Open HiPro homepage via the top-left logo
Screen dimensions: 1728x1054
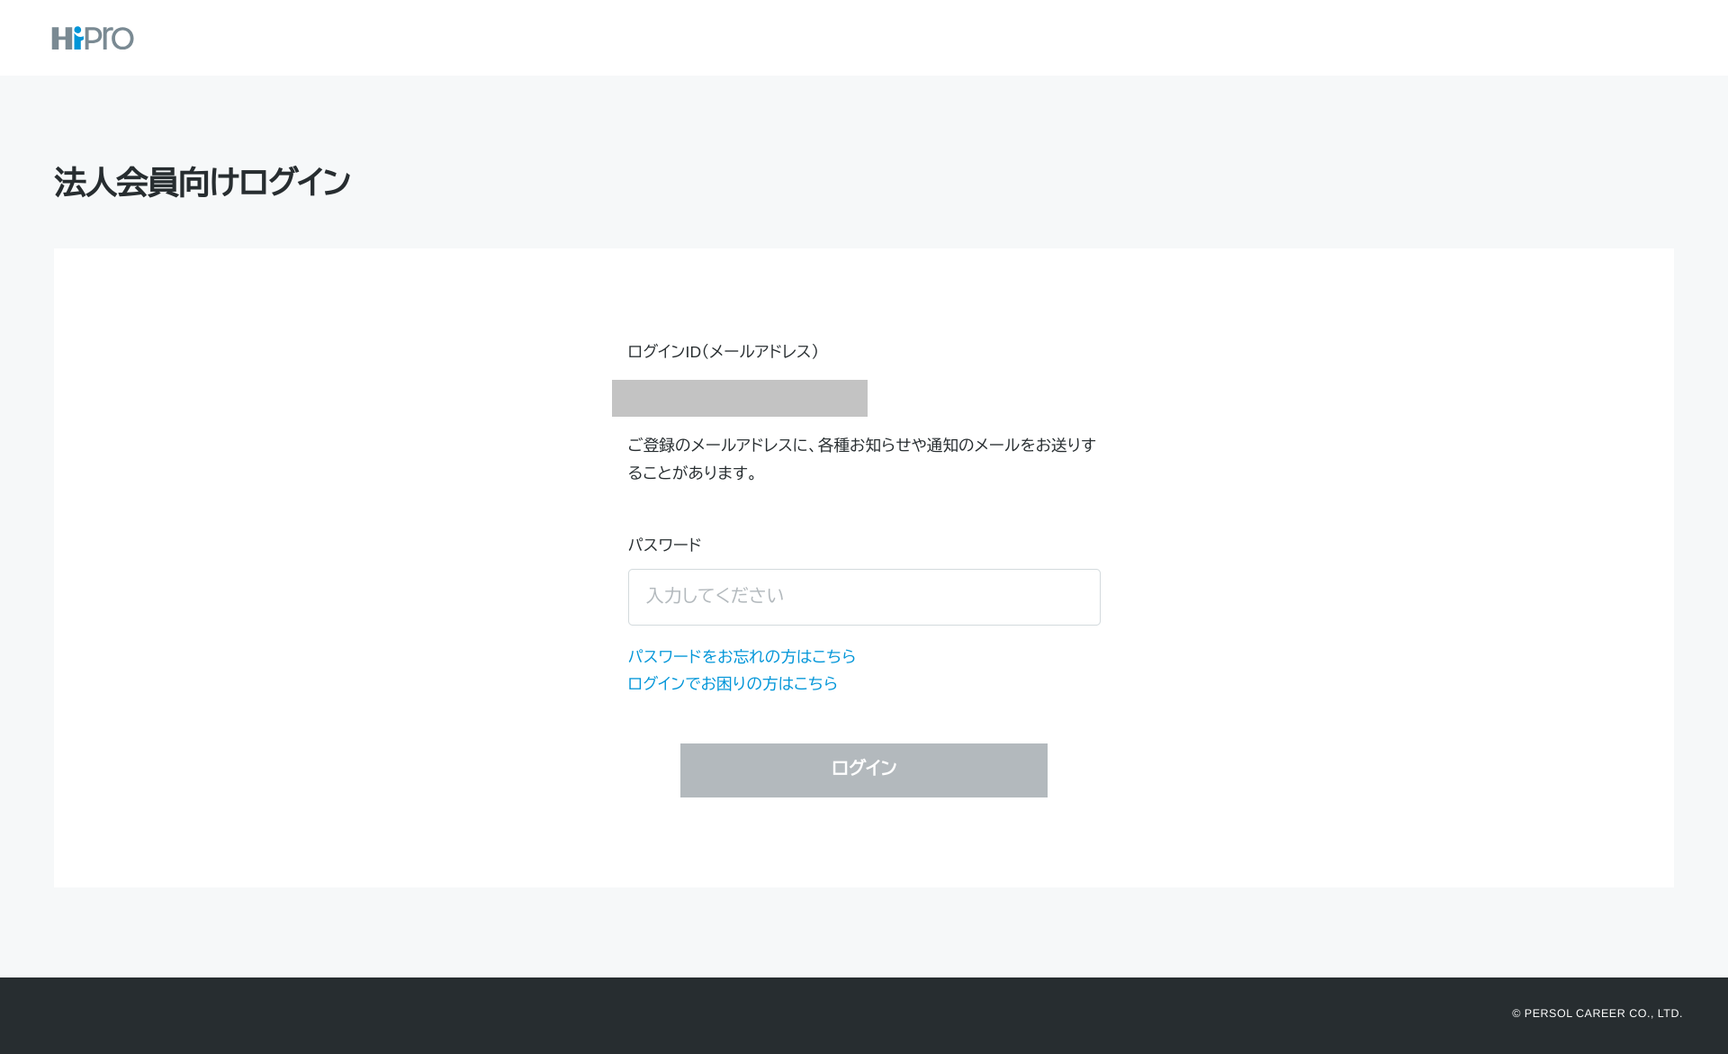click(93, 38)
